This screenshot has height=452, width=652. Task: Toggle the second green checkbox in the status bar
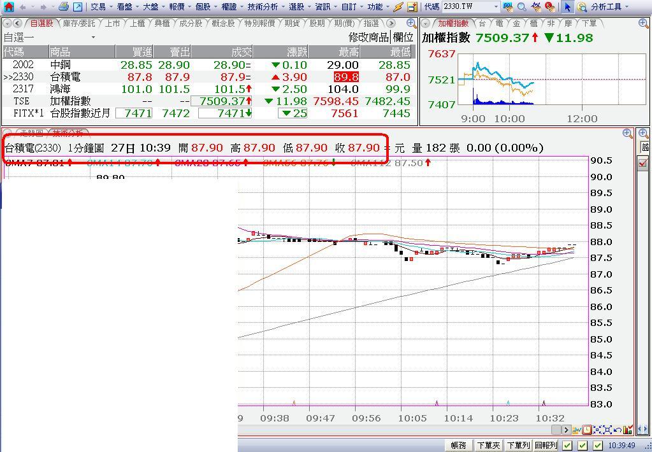click(x=583, y=446)
